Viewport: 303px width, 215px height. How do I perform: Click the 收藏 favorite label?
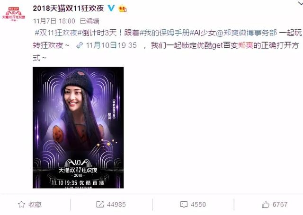tap(35, 205)
